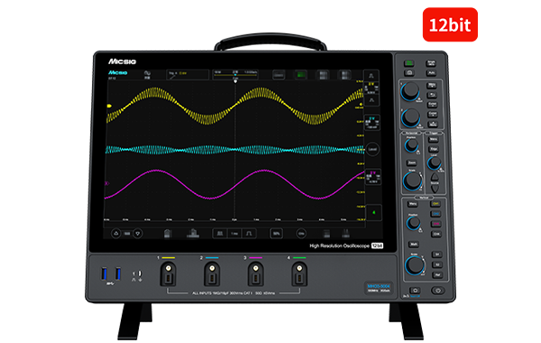Toggle magenta CH3 channel button

click(x=436, y=224)
